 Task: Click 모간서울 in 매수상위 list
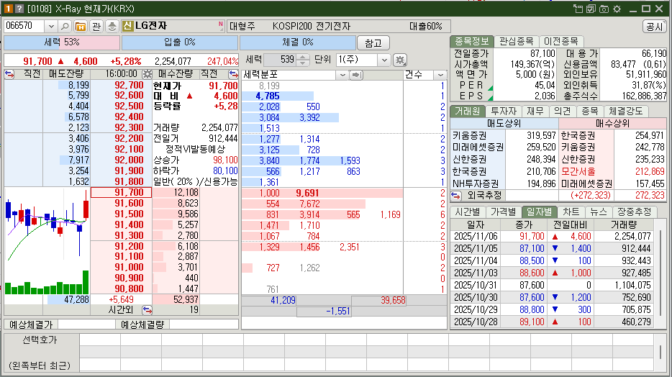coord(578,172)
